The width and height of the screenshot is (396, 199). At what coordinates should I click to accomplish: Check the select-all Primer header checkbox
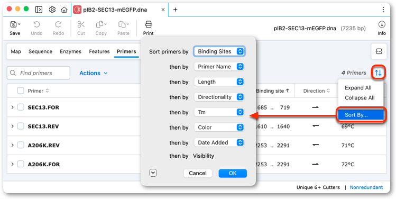21,91
